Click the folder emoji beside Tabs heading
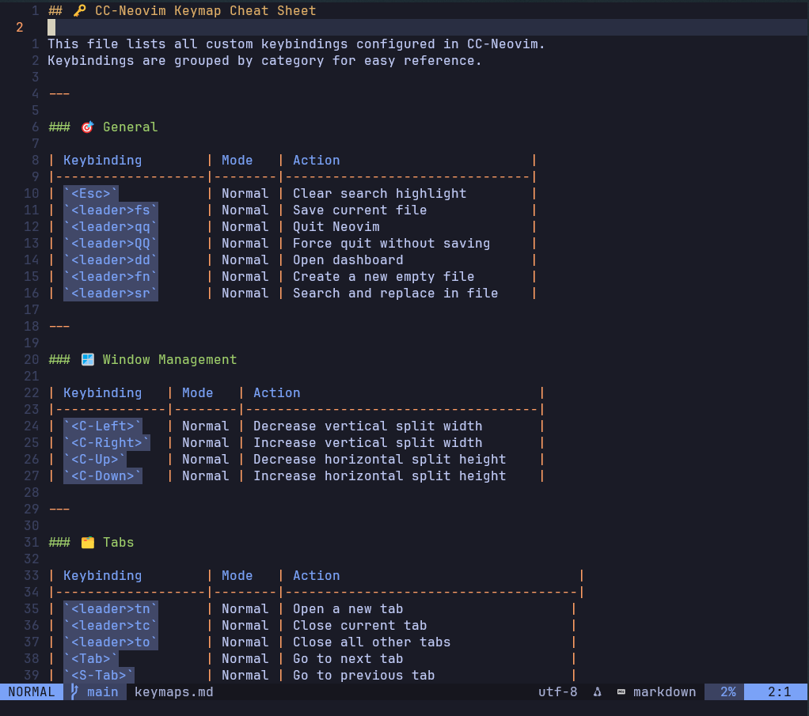 pyautogui.click(x=87, y=543)
